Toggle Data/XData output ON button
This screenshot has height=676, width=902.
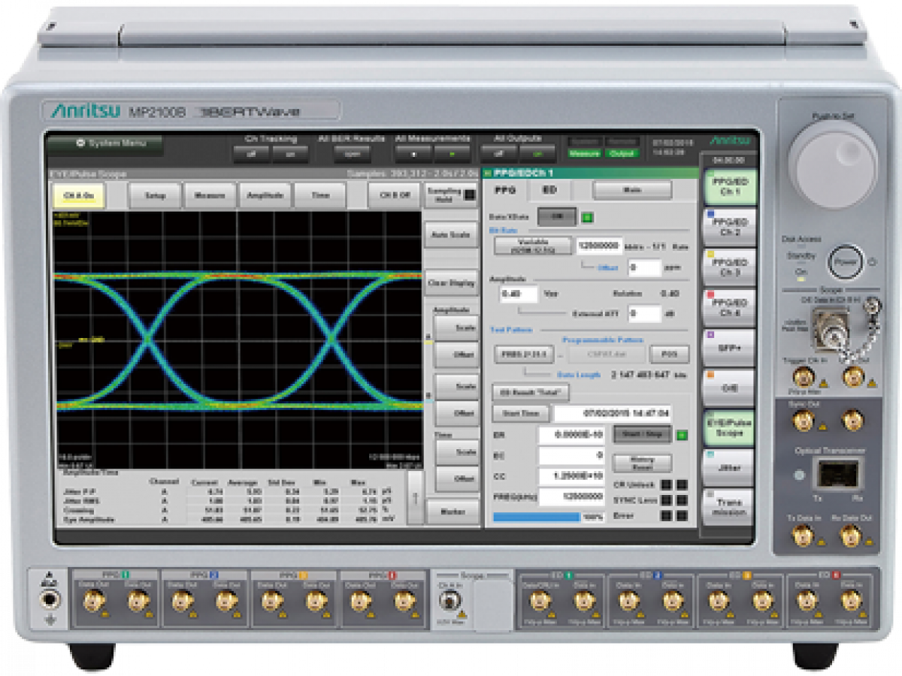(x=558, y=216)
